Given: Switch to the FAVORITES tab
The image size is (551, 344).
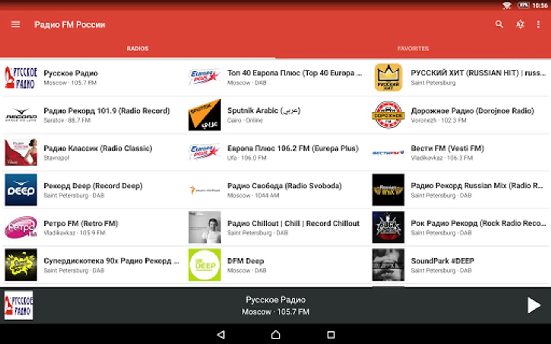Looking at the screenshot, I should 413,49.
